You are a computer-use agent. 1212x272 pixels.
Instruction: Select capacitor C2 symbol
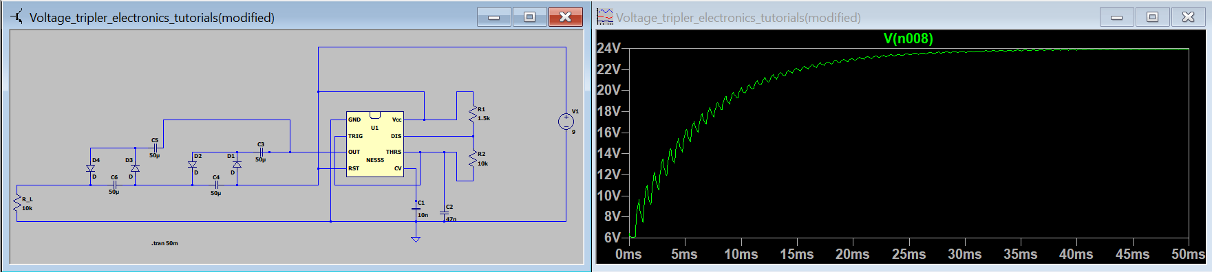(x=444, y=213)
